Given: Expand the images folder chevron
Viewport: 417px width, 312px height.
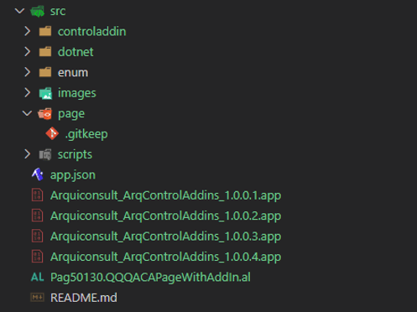Looking at the screenshot, I should click(27, 92).
